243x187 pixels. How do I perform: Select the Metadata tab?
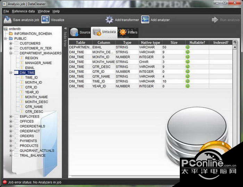click(104, 32)
